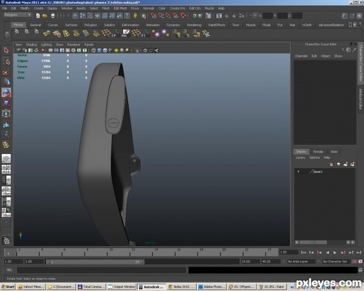Click the MEL command input field
Image resolution: width=364 pixels, height=291 pixels.
point(101,270)
